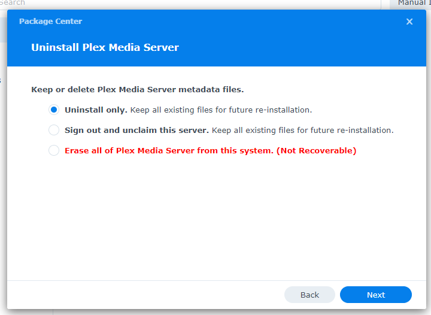Click the bold "Uninstall only." label
Image resolution: width=431 pixels, height=315 pixels.
click(96, 110)
